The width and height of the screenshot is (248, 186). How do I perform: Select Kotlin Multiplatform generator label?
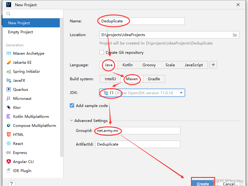[31, 117]
